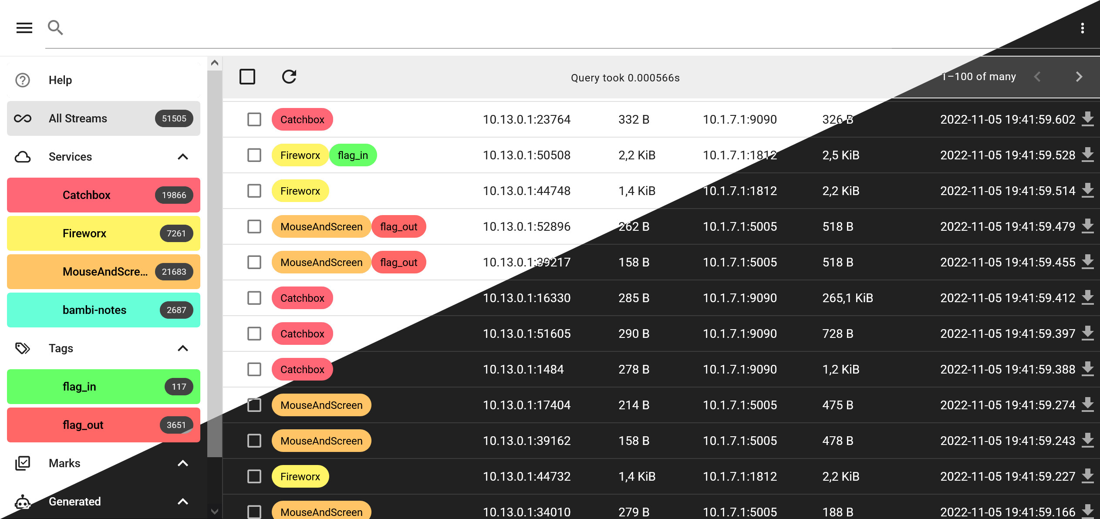Screen dimensions: 1100x519
Task: Click the search magnifier icon
Action: [x=55, y=28]
